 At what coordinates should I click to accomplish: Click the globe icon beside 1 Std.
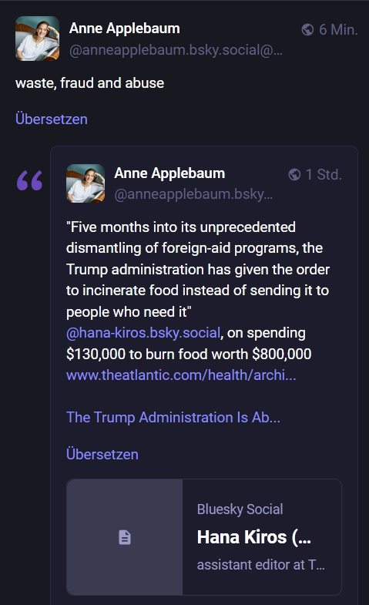[x=294, y=174]
